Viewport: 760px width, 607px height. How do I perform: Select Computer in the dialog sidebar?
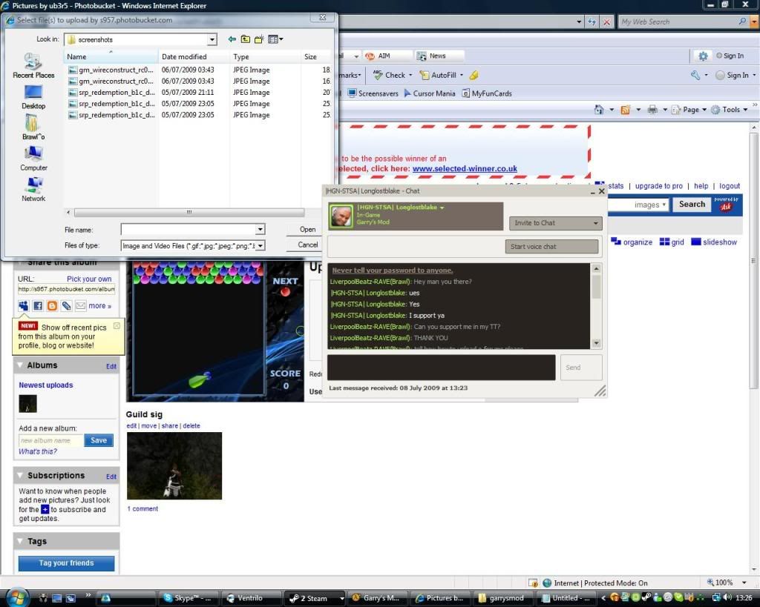coord(33,159)
